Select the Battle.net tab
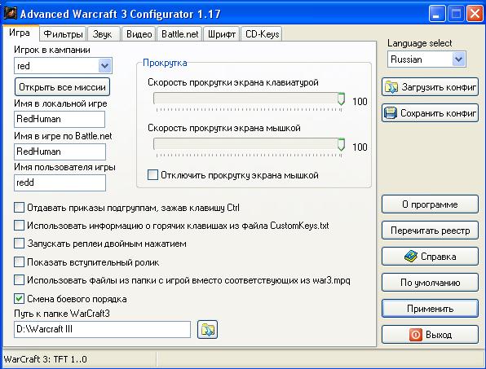Screen dimensions: 486x369 179,33
